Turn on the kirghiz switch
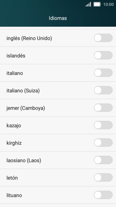116x207 pixels. (103, 143)
